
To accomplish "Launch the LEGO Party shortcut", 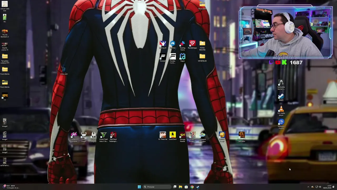I will tap(222, 137).
